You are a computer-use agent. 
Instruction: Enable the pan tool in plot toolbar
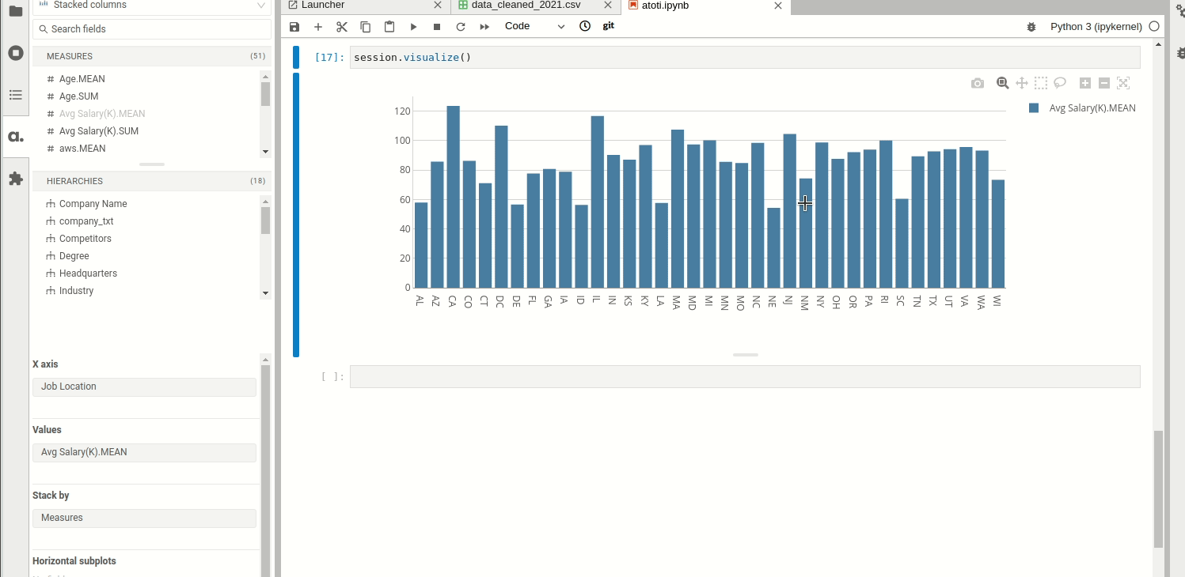tap(1022, 83)
